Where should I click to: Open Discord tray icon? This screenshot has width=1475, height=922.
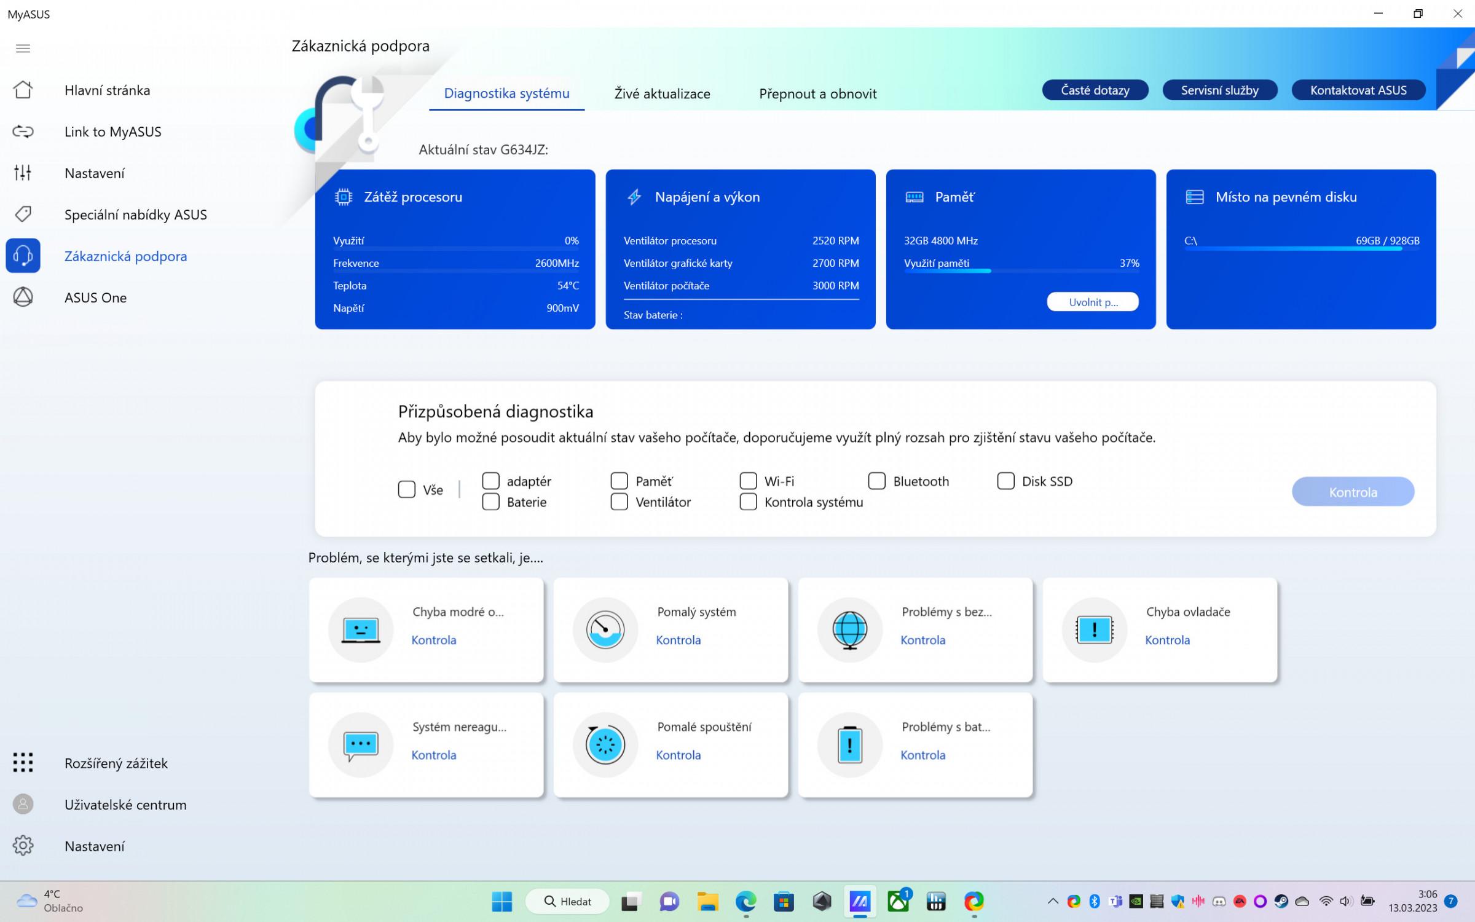click(1219, 901)
